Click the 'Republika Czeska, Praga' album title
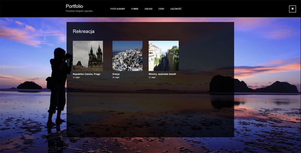The width and height of the screenshot is (301, 153). (86, 74)
